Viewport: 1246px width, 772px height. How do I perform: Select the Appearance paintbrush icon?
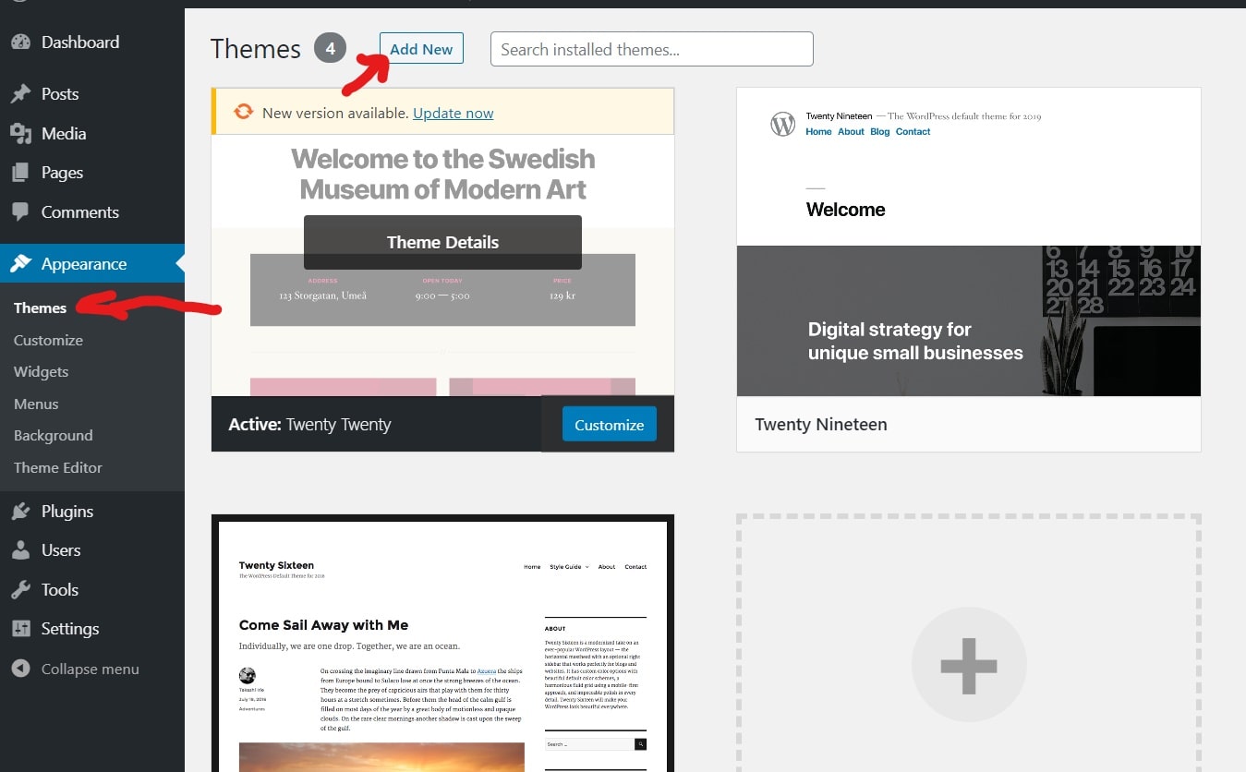click(x=20, y=263)
